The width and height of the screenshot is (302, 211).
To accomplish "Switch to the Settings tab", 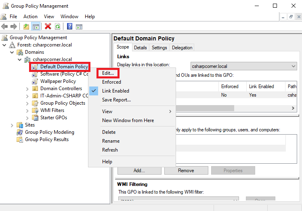I will (x=159, y=48).
